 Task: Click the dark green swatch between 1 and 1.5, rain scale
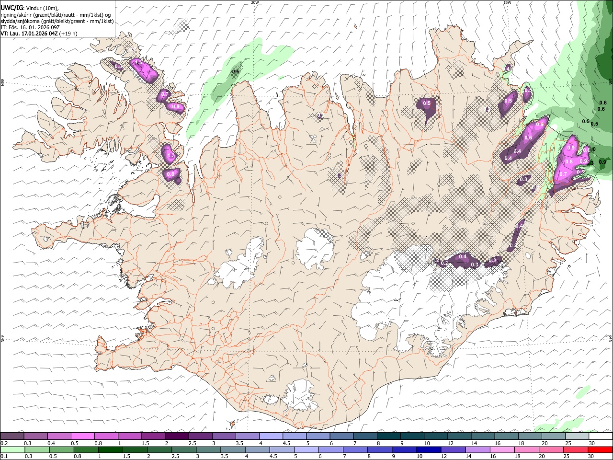(110, 450)
